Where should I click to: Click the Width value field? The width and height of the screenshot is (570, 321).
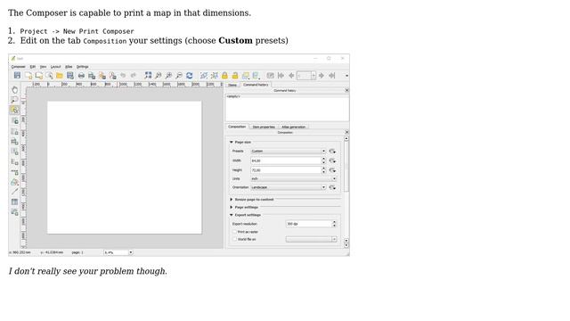pos(285,160)
